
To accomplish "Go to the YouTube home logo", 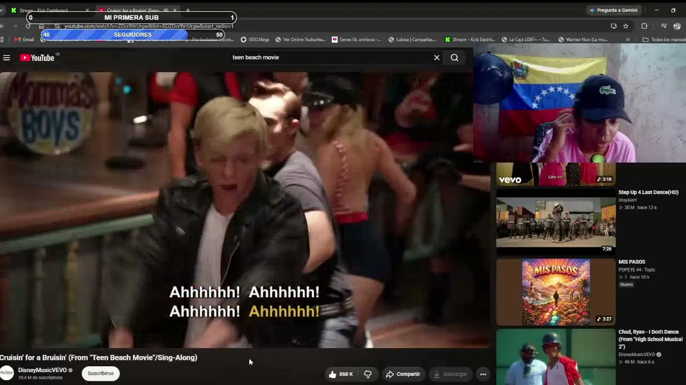I will point(37,58).
